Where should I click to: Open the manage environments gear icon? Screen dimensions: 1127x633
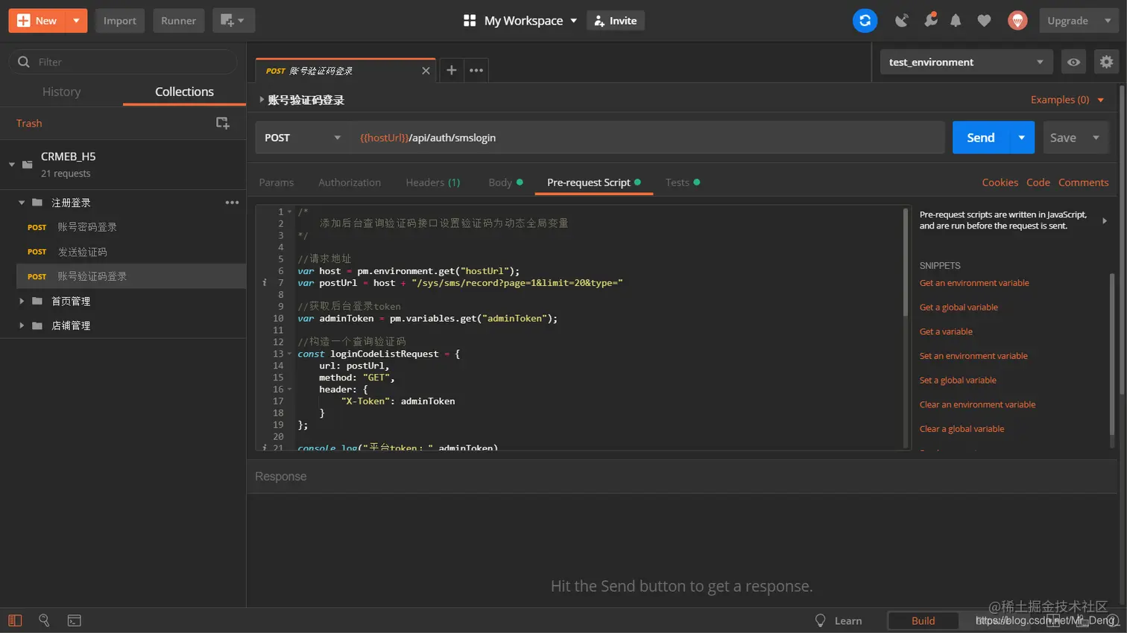(1106, 62)
